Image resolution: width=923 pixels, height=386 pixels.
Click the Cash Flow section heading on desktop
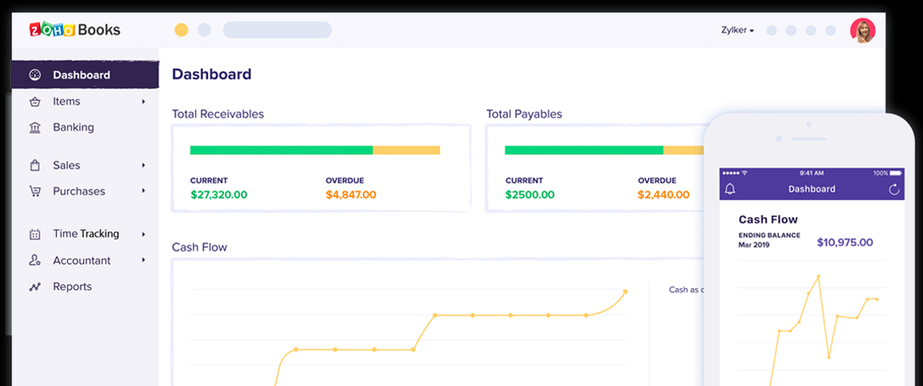click(x=200, y=247)
